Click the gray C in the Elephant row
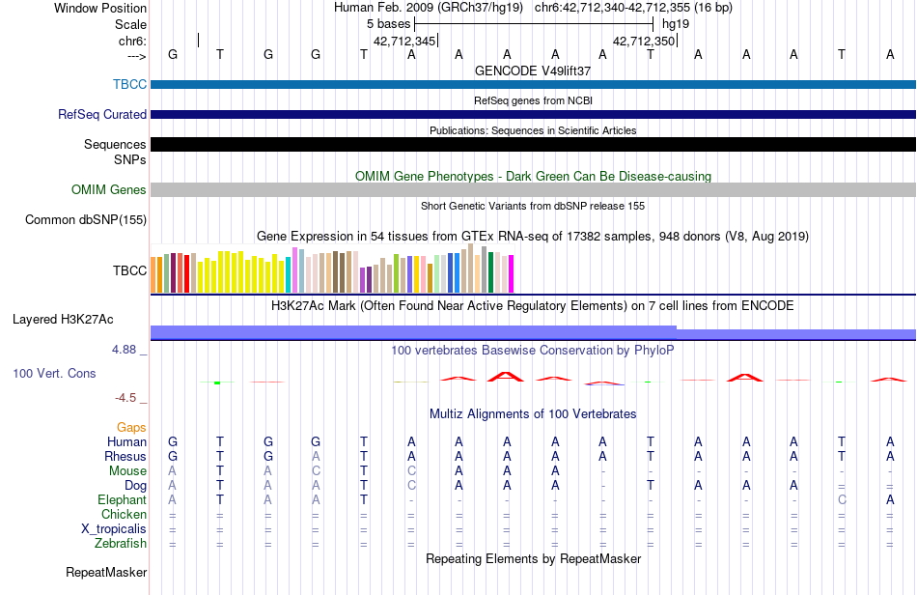Image resolution: width=917 pixels, height=595 pixels. [x=842, y=499]
